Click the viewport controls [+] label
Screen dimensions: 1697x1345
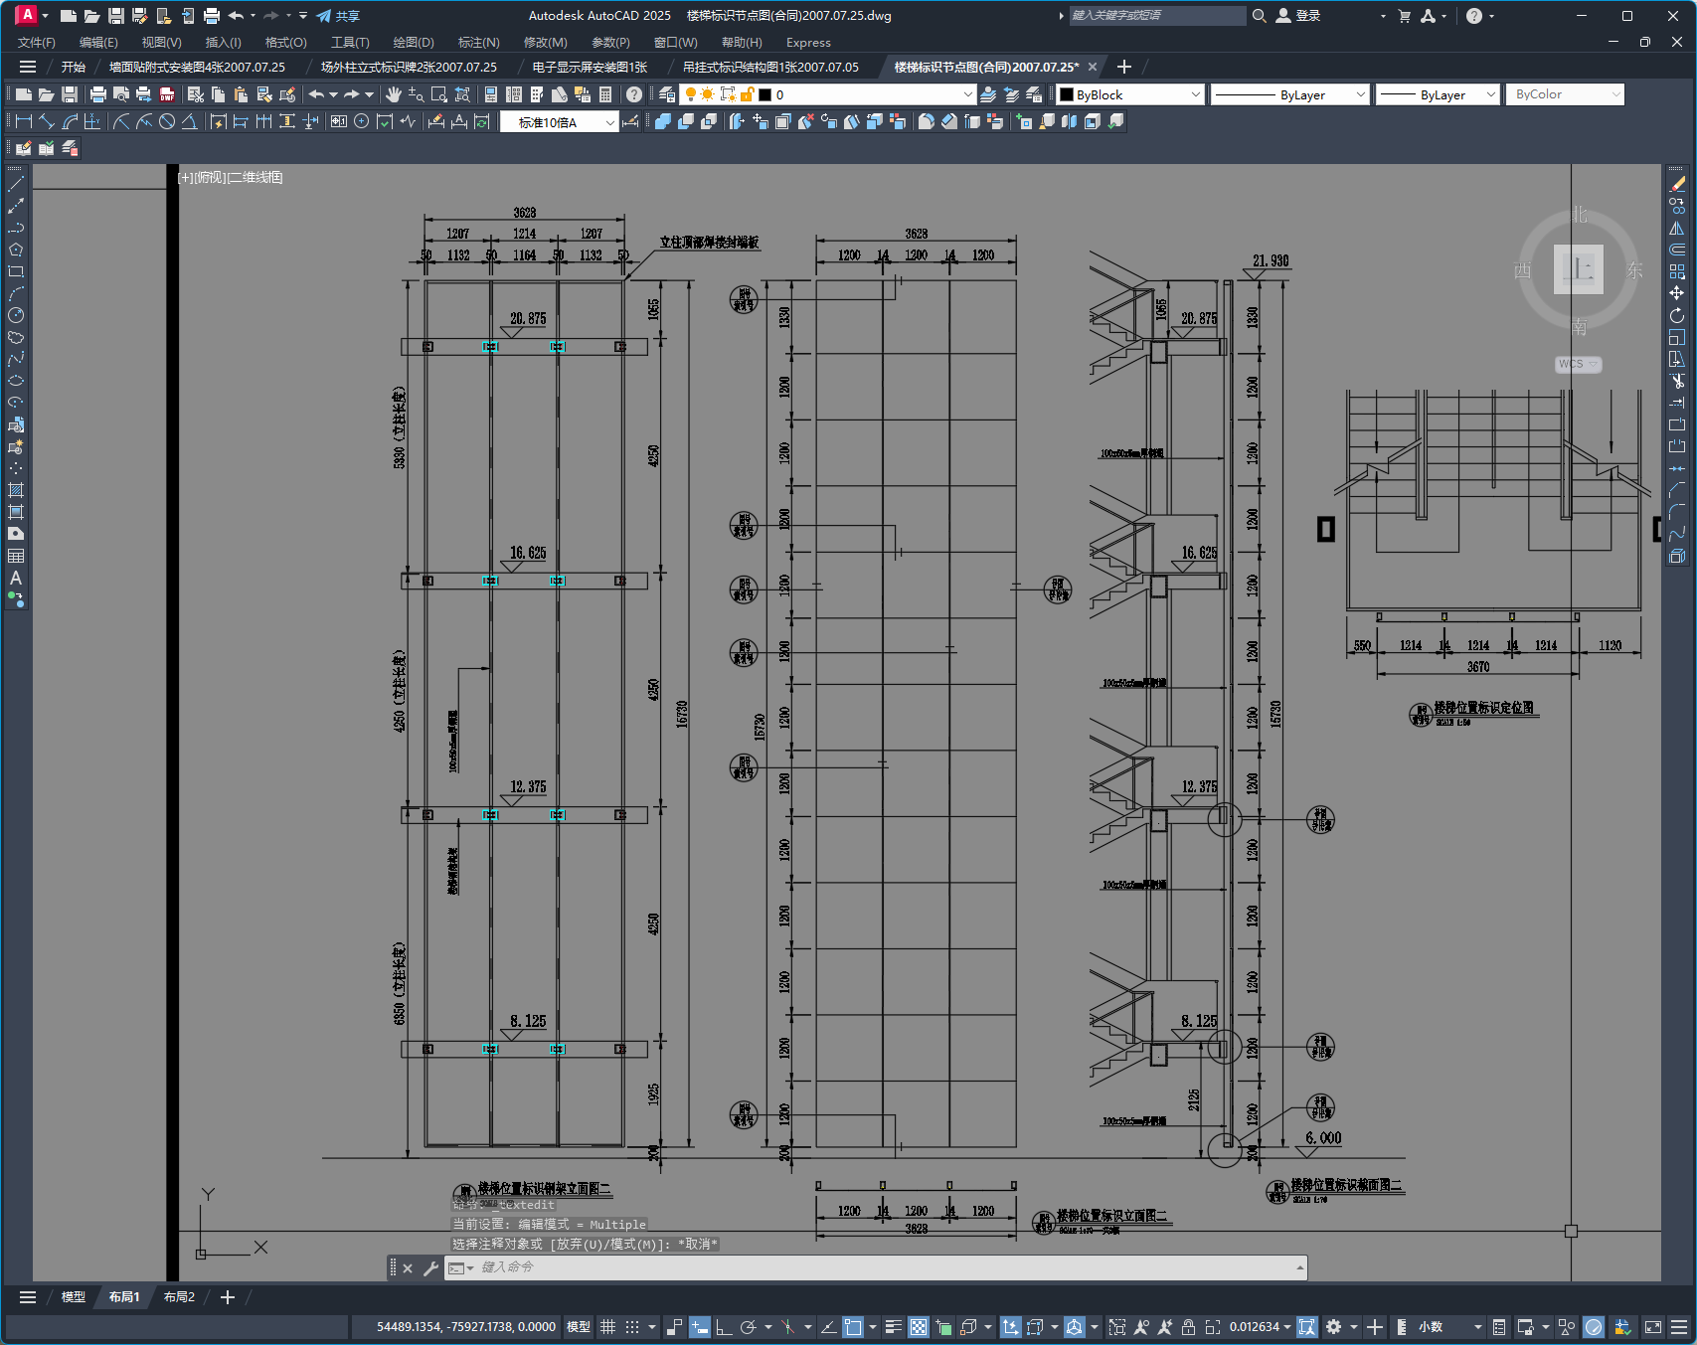coord(185,177)
